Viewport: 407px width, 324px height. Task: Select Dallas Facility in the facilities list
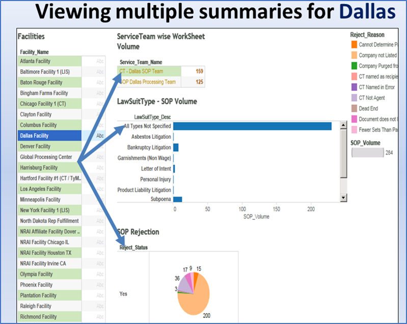coord(48,136)
